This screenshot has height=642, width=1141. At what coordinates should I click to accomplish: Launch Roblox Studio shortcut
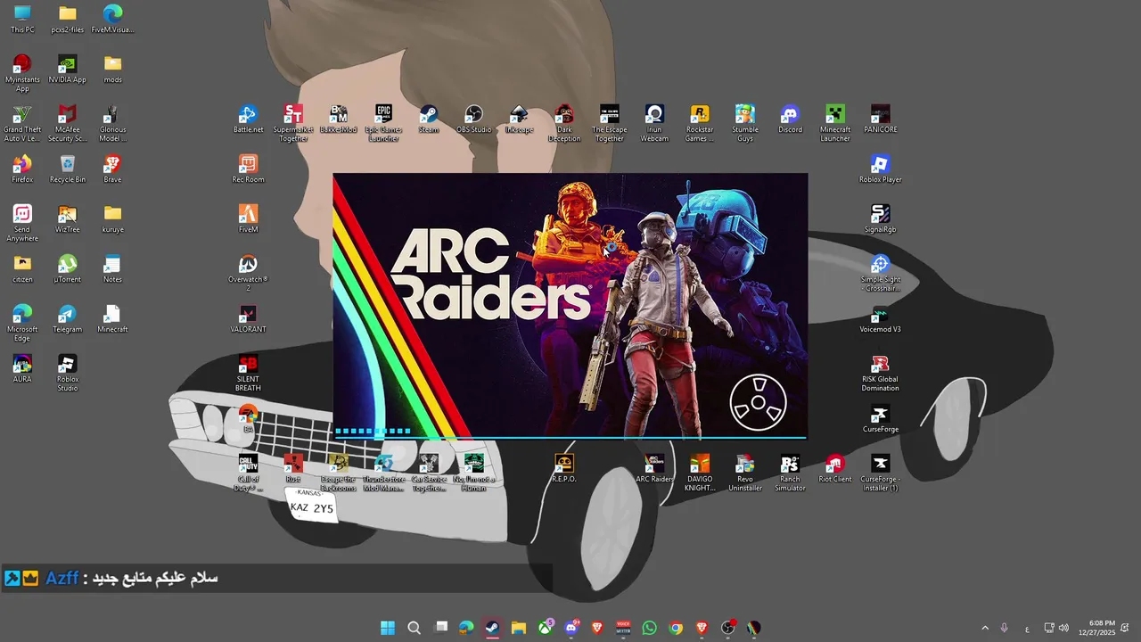(x=68, y=373)
